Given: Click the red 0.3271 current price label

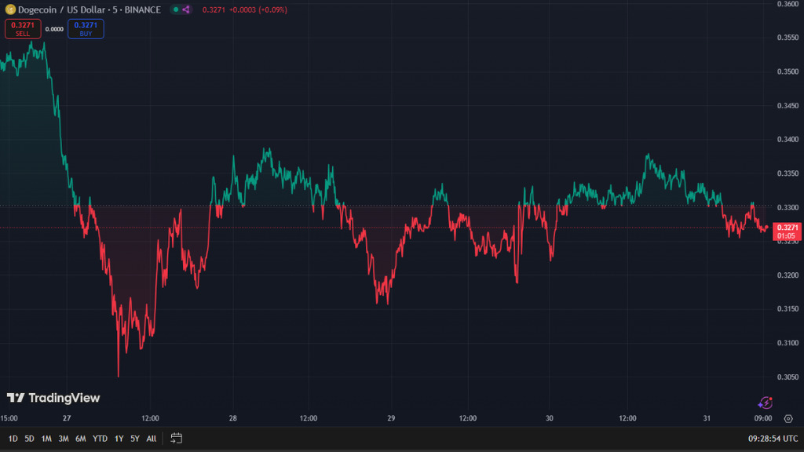Looking at the screenshot, I should [x=787, y=231].
